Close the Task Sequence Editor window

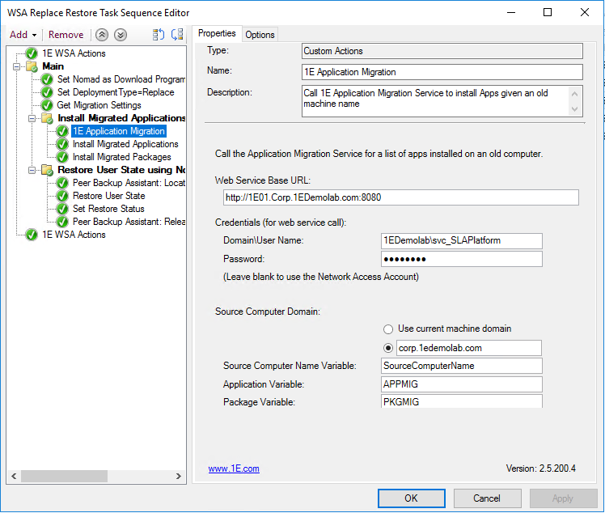(x=585, y=12)
